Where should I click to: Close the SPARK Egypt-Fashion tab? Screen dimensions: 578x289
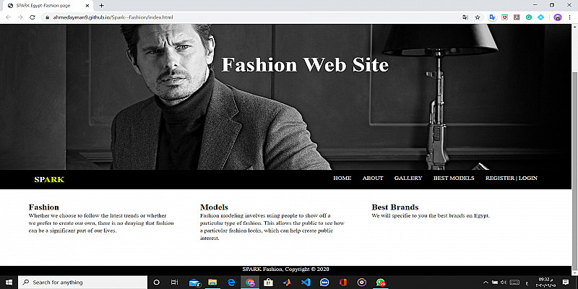(87, 6)
